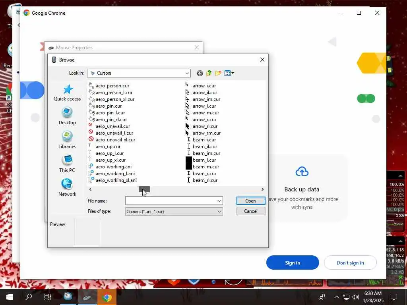Select Network in places bar
The width and height of the screenshot is (407, 305).
coord(67,188)
